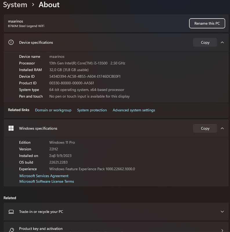Open System protection link
Screen dimensions: 230x232
(92, 110)
